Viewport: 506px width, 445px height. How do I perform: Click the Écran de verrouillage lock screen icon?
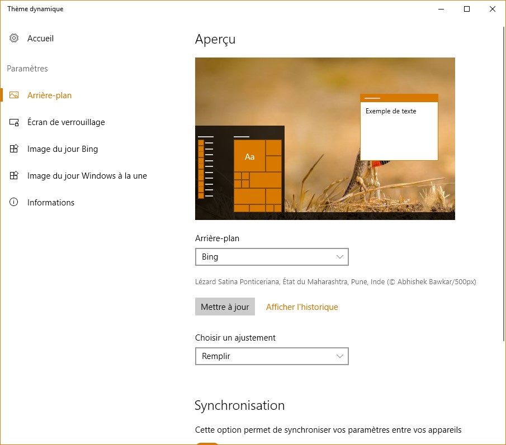(14, 122)
